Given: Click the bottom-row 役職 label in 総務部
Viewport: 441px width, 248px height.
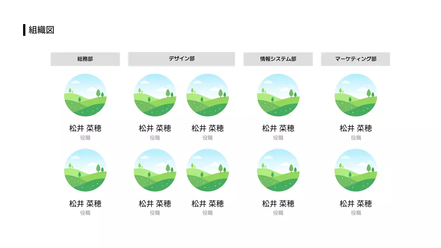Looking at the screenshot, I should point(85,213).
